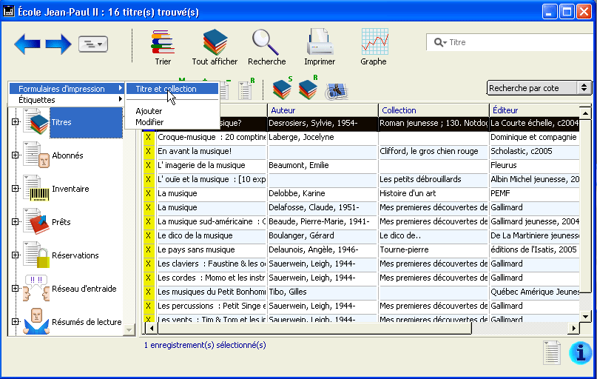Viewport: 597px width, 379px height.
Task: Click the document list icon at bottom right
Action: [x=552, y=353]
